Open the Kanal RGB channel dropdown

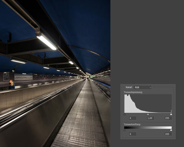point(143,87)
